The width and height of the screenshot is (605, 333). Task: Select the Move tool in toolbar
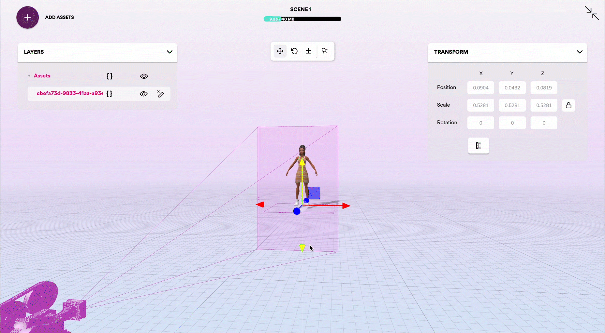click(x=280, y=51)
